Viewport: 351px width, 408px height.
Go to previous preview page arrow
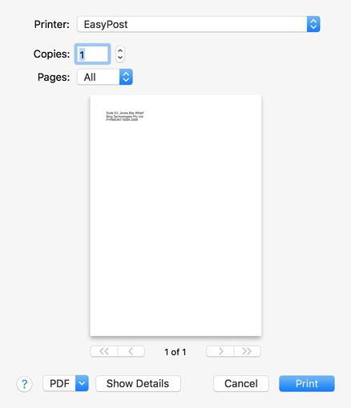pyautogui.click(x=131, y=351)
